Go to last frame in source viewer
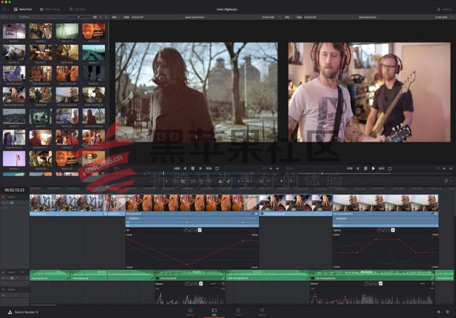Viewport: 456px width, 318px height. pyautogui.click(x=209, y=169)
